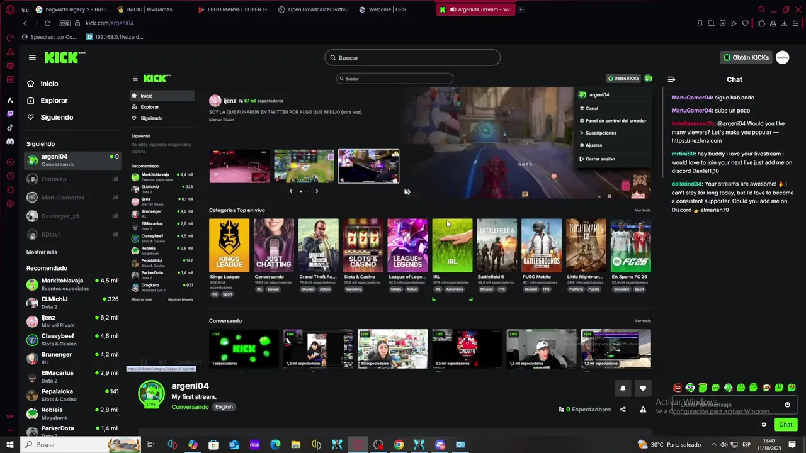This screenshot has width=806, height=453.
Task: Click the green Chat send button
Action: coord(786,425)
